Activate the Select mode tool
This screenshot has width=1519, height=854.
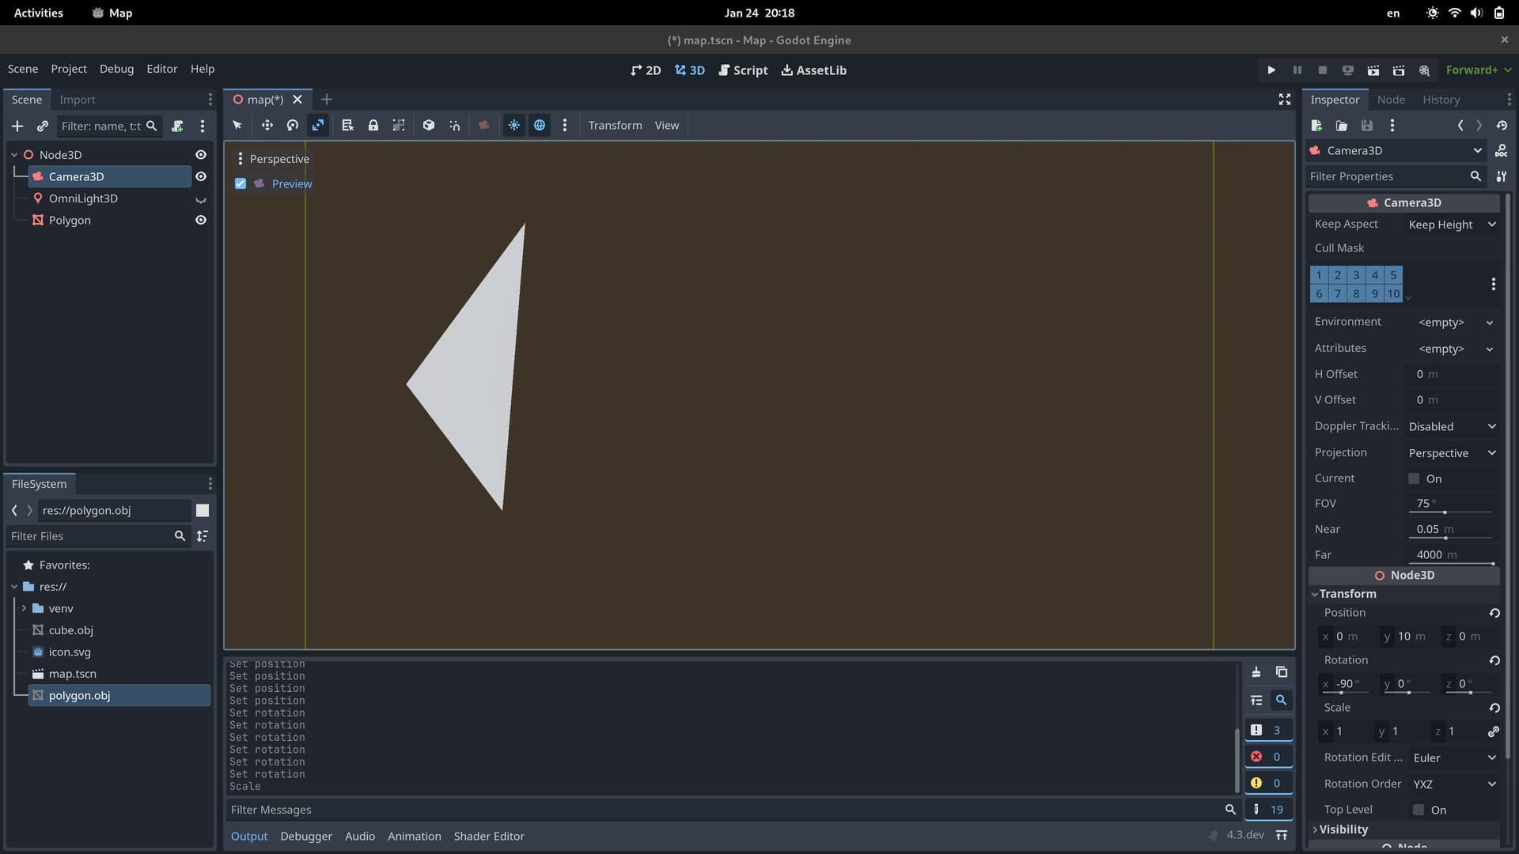[x=236, y=125]
